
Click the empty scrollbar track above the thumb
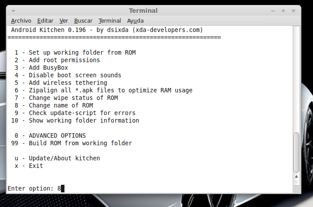click(x=297, y=80)
